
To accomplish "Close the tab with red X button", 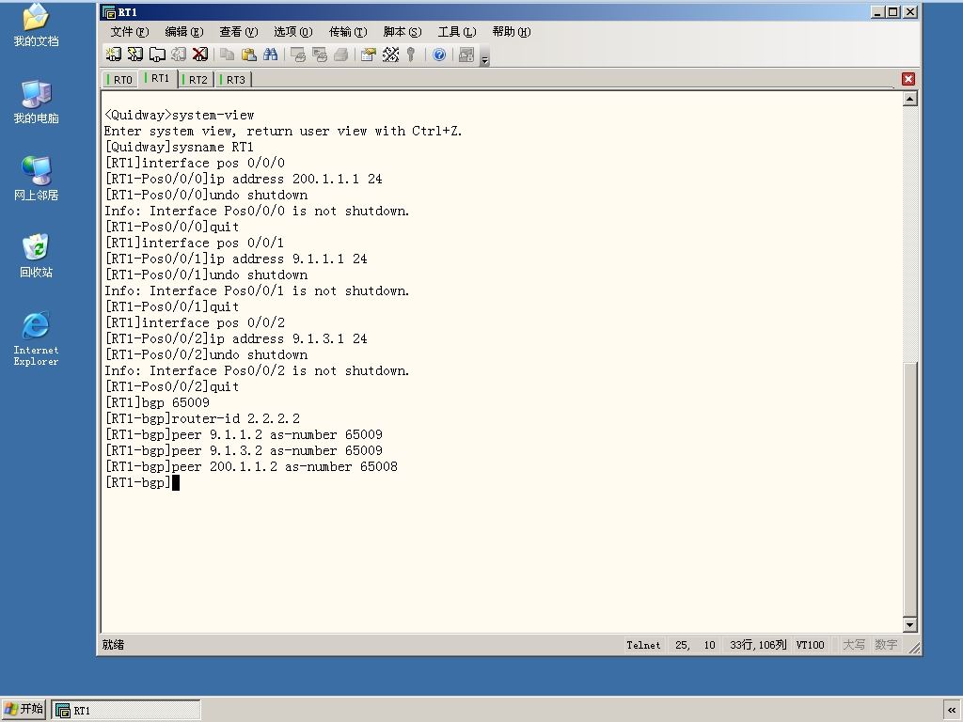I will coord(908,79).
